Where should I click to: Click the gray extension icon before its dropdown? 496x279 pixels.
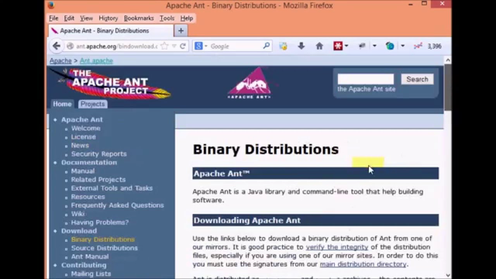pos(362,46)
